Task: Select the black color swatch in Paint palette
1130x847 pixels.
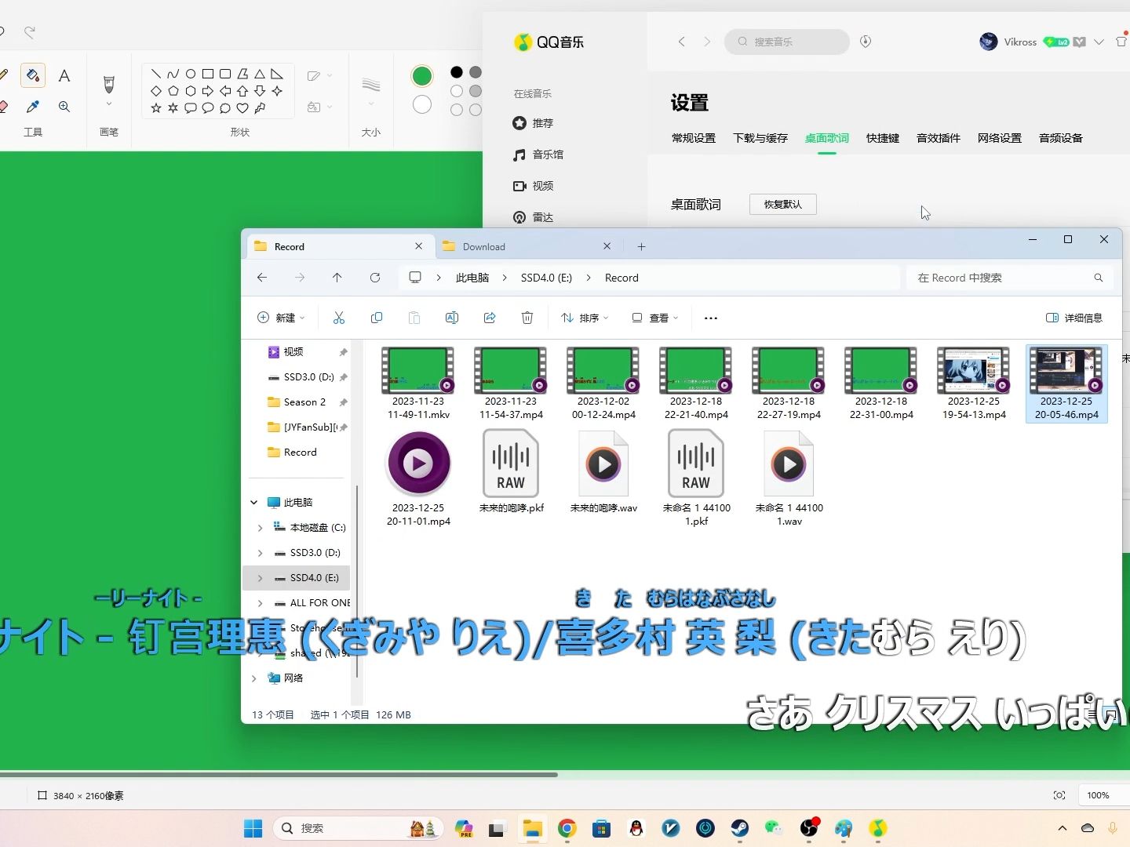Action: (x=455, y=72)
